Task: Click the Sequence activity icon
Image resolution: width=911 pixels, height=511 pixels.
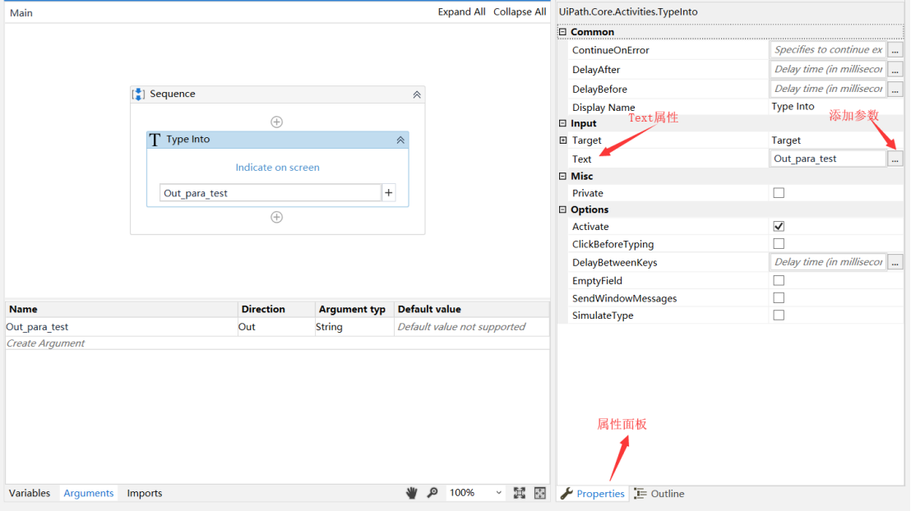Action: click(x=138, y=94)
